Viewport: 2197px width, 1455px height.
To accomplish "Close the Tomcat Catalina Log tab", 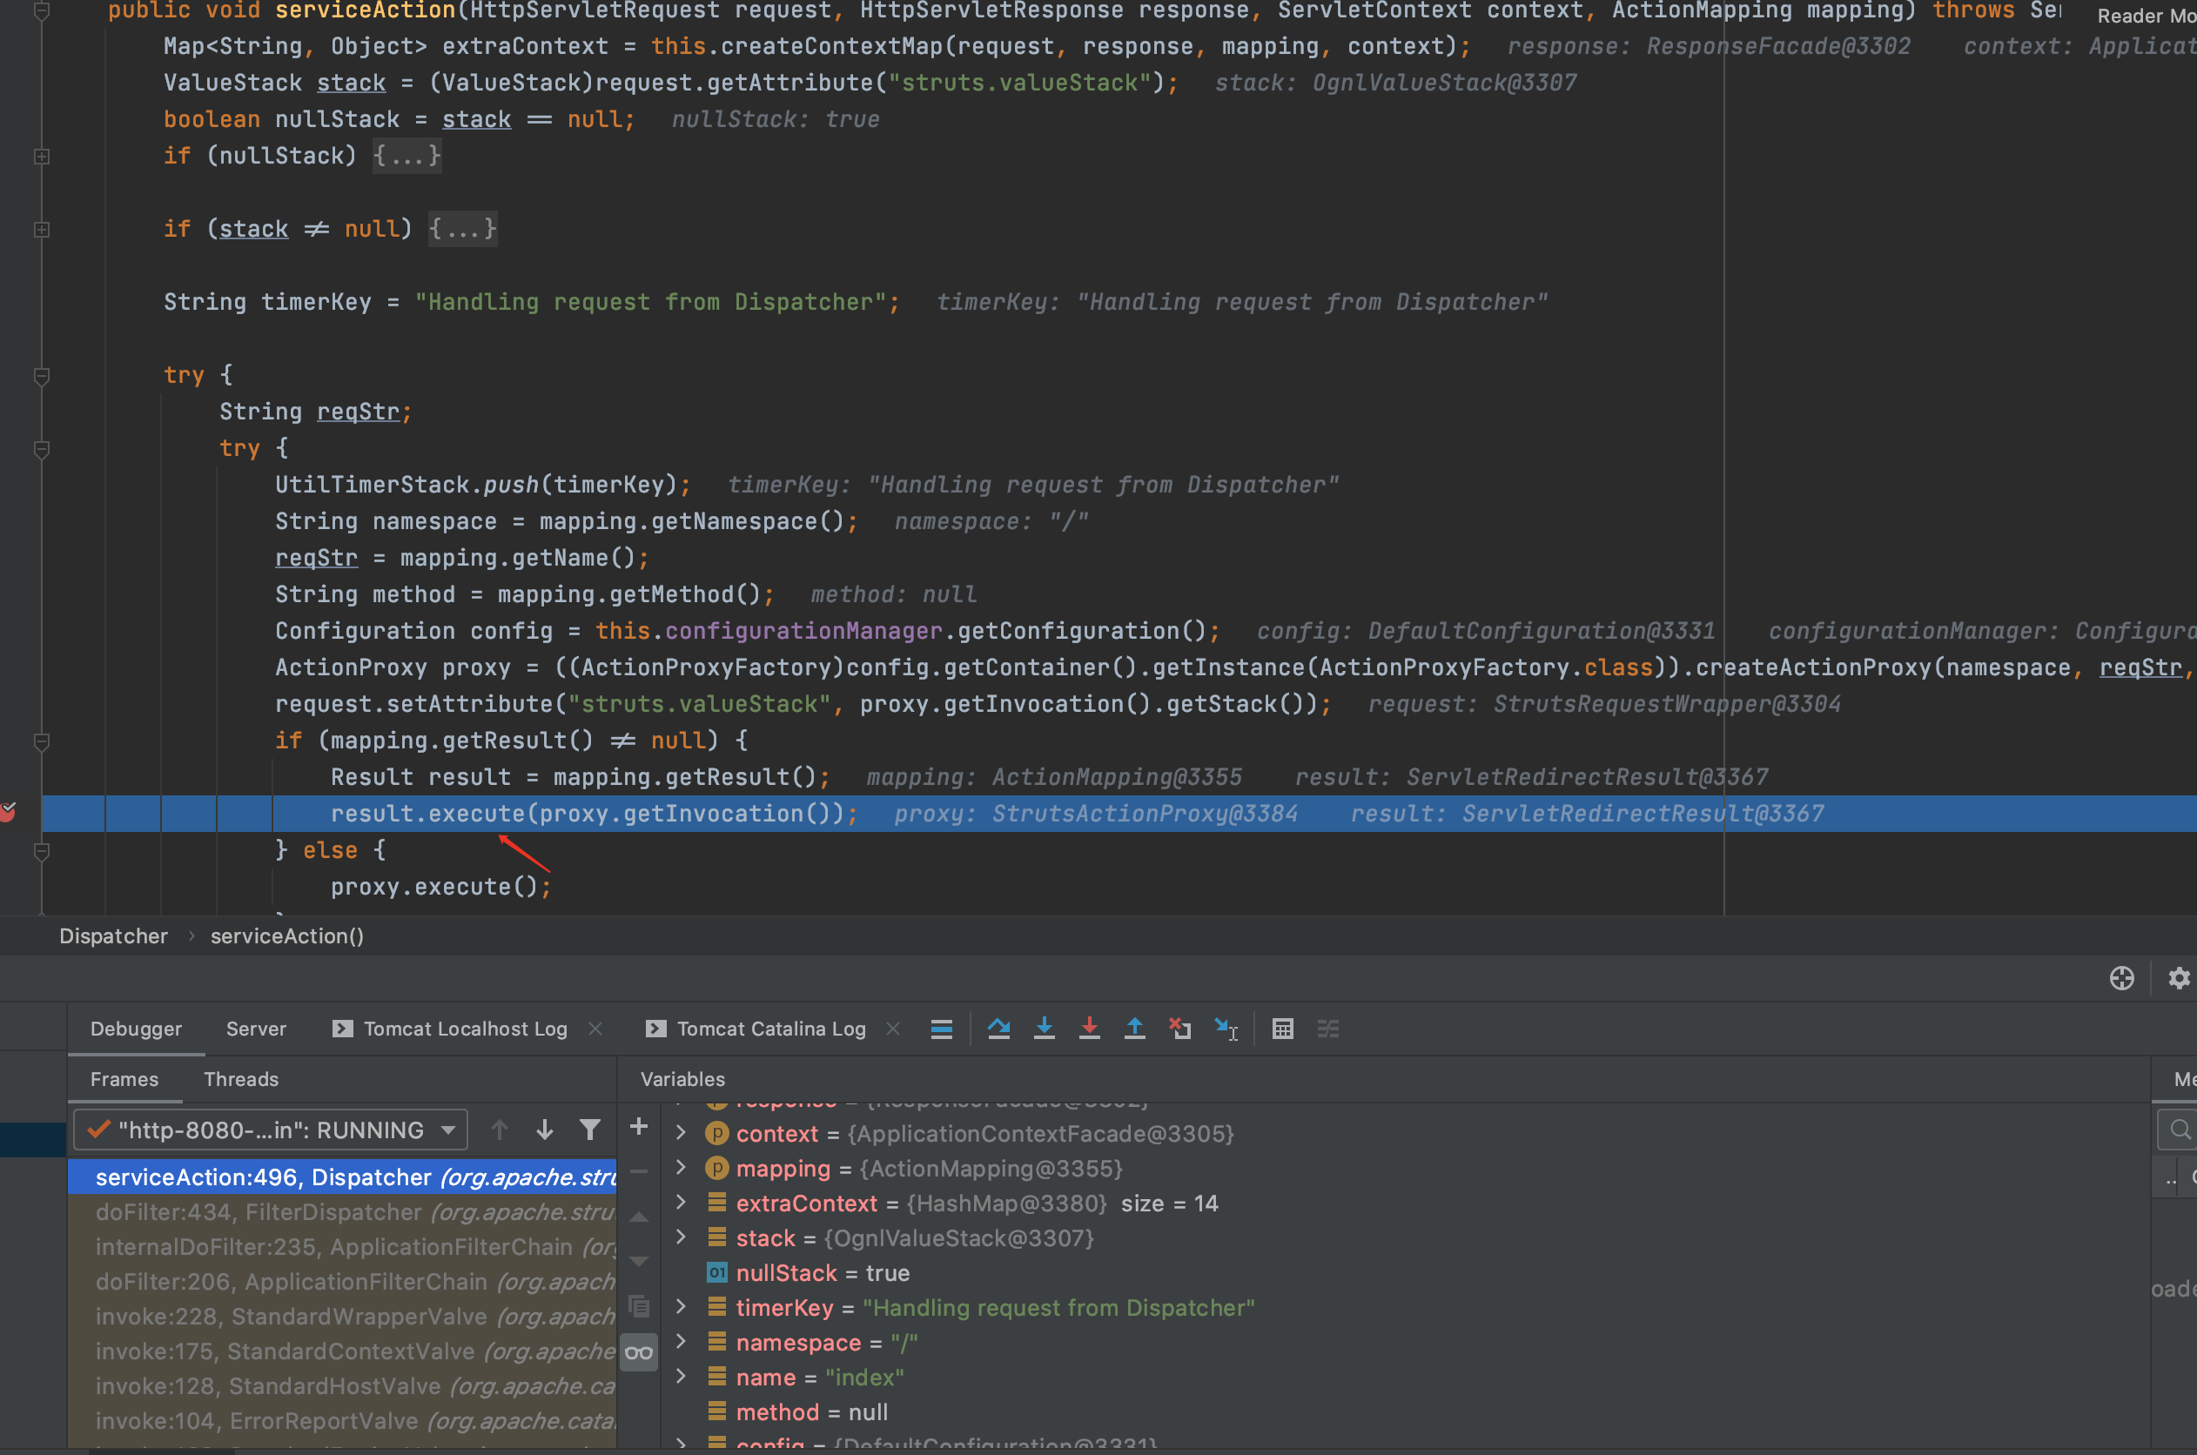I will click(x=893, y=1028).
